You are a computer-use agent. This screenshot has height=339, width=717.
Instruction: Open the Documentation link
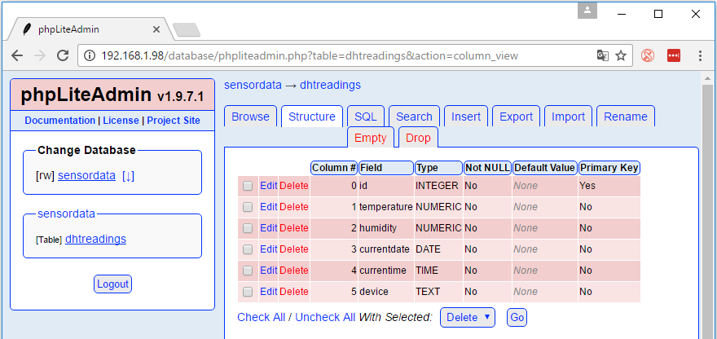[60, 121]
